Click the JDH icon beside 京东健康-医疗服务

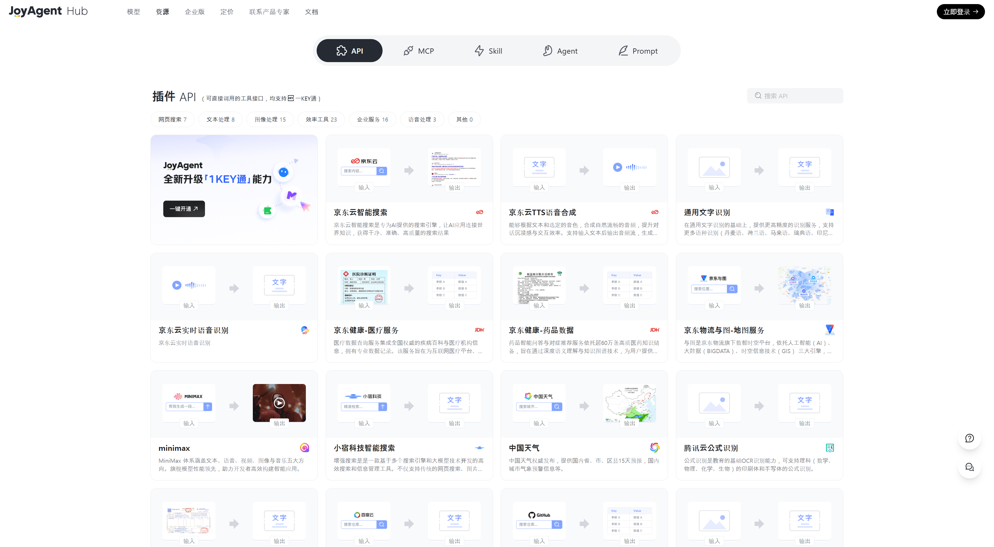480,330
